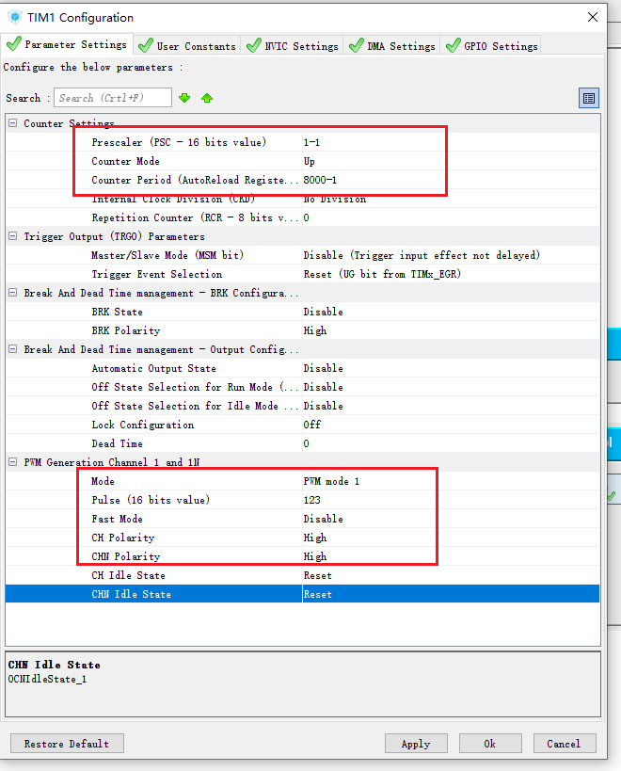Collapse PWM Generation Channel 1 and 1N group
This screenshot has height=771, width=621.
point(13,462)
